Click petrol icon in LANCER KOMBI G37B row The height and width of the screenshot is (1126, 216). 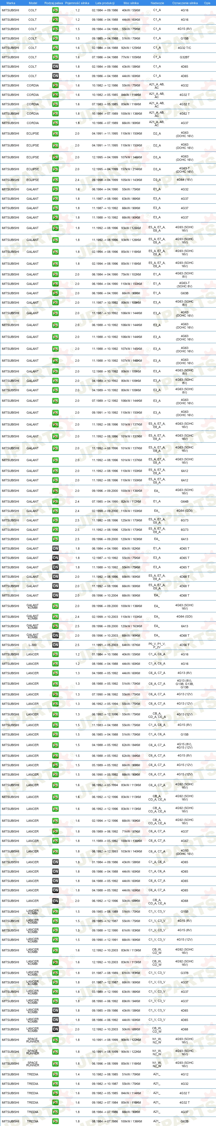55,973
